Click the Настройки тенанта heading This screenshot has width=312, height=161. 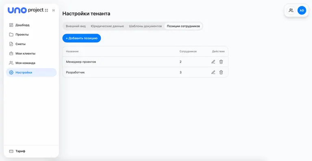tap(87, 14)
